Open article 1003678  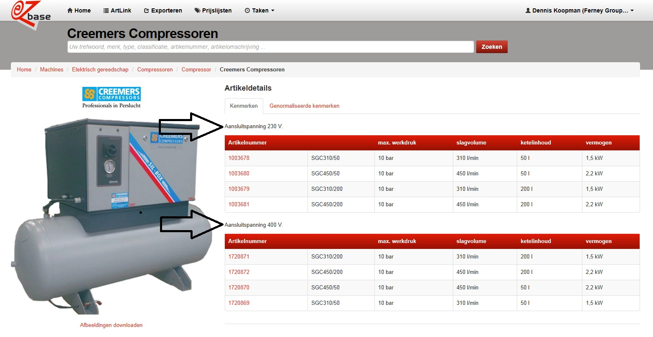click(x=239, y=158)
